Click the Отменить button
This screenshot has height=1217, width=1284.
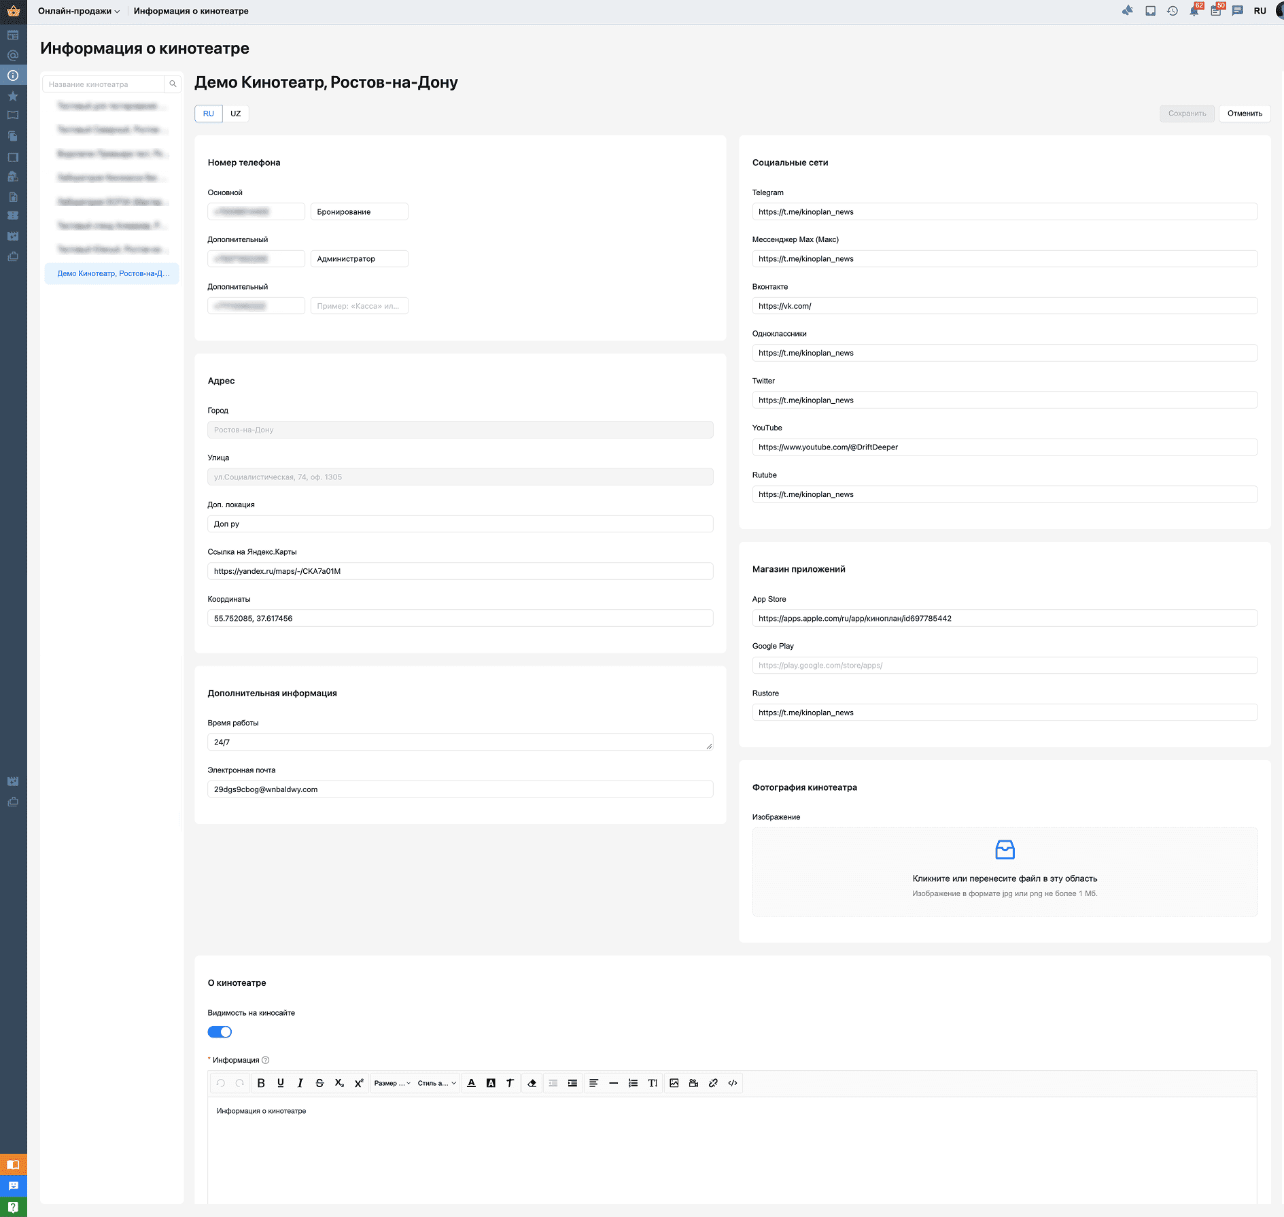(1245, 114)
